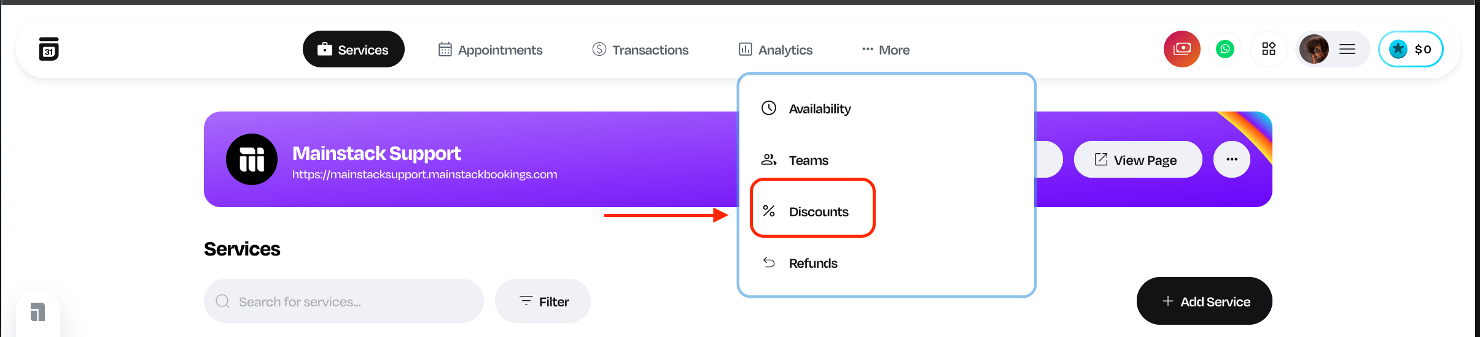Click the calendar logo icon
This screenshot has height=337, width=1480.
(49, 49)
